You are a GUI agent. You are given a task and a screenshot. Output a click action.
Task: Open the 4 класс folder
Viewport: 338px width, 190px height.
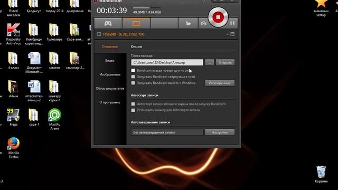pos(13,61)
